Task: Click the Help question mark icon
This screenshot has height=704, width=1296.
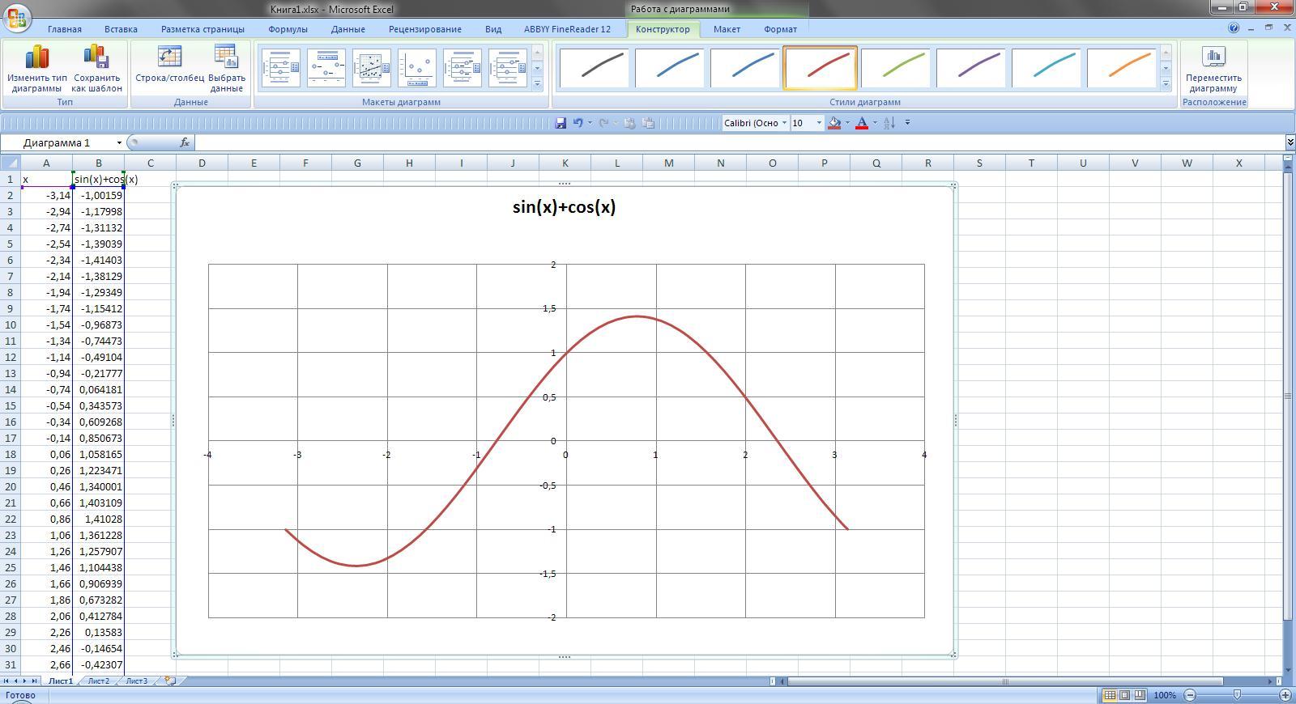Action: [x=1234, y=28]
